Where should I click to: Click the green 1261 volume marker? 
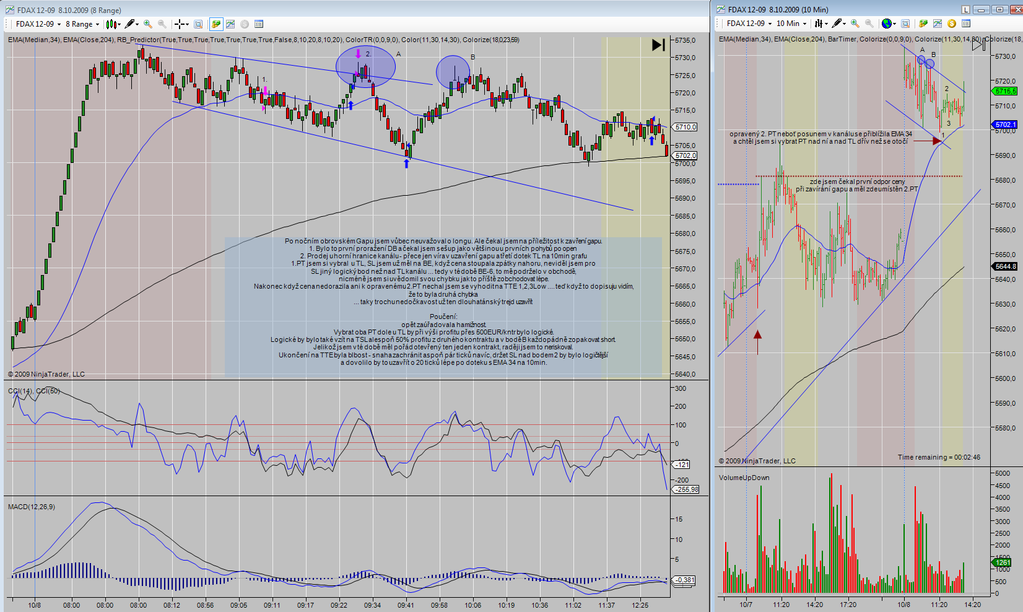point(1003,562)
